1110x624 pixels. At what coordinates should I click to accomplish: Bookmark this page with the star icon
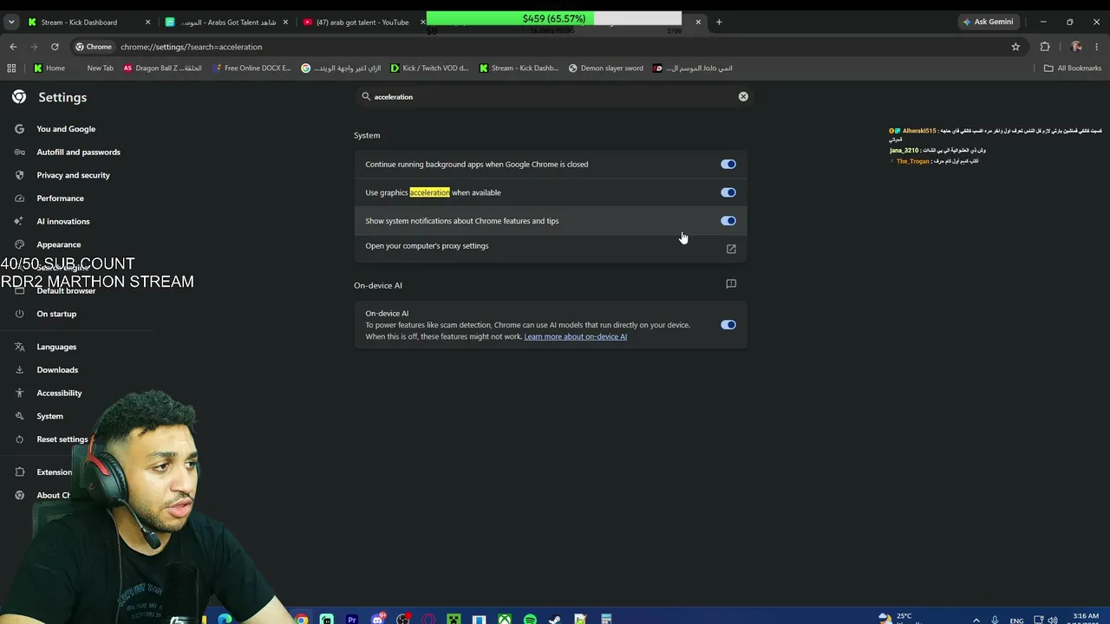click(x=1015, y=47)
